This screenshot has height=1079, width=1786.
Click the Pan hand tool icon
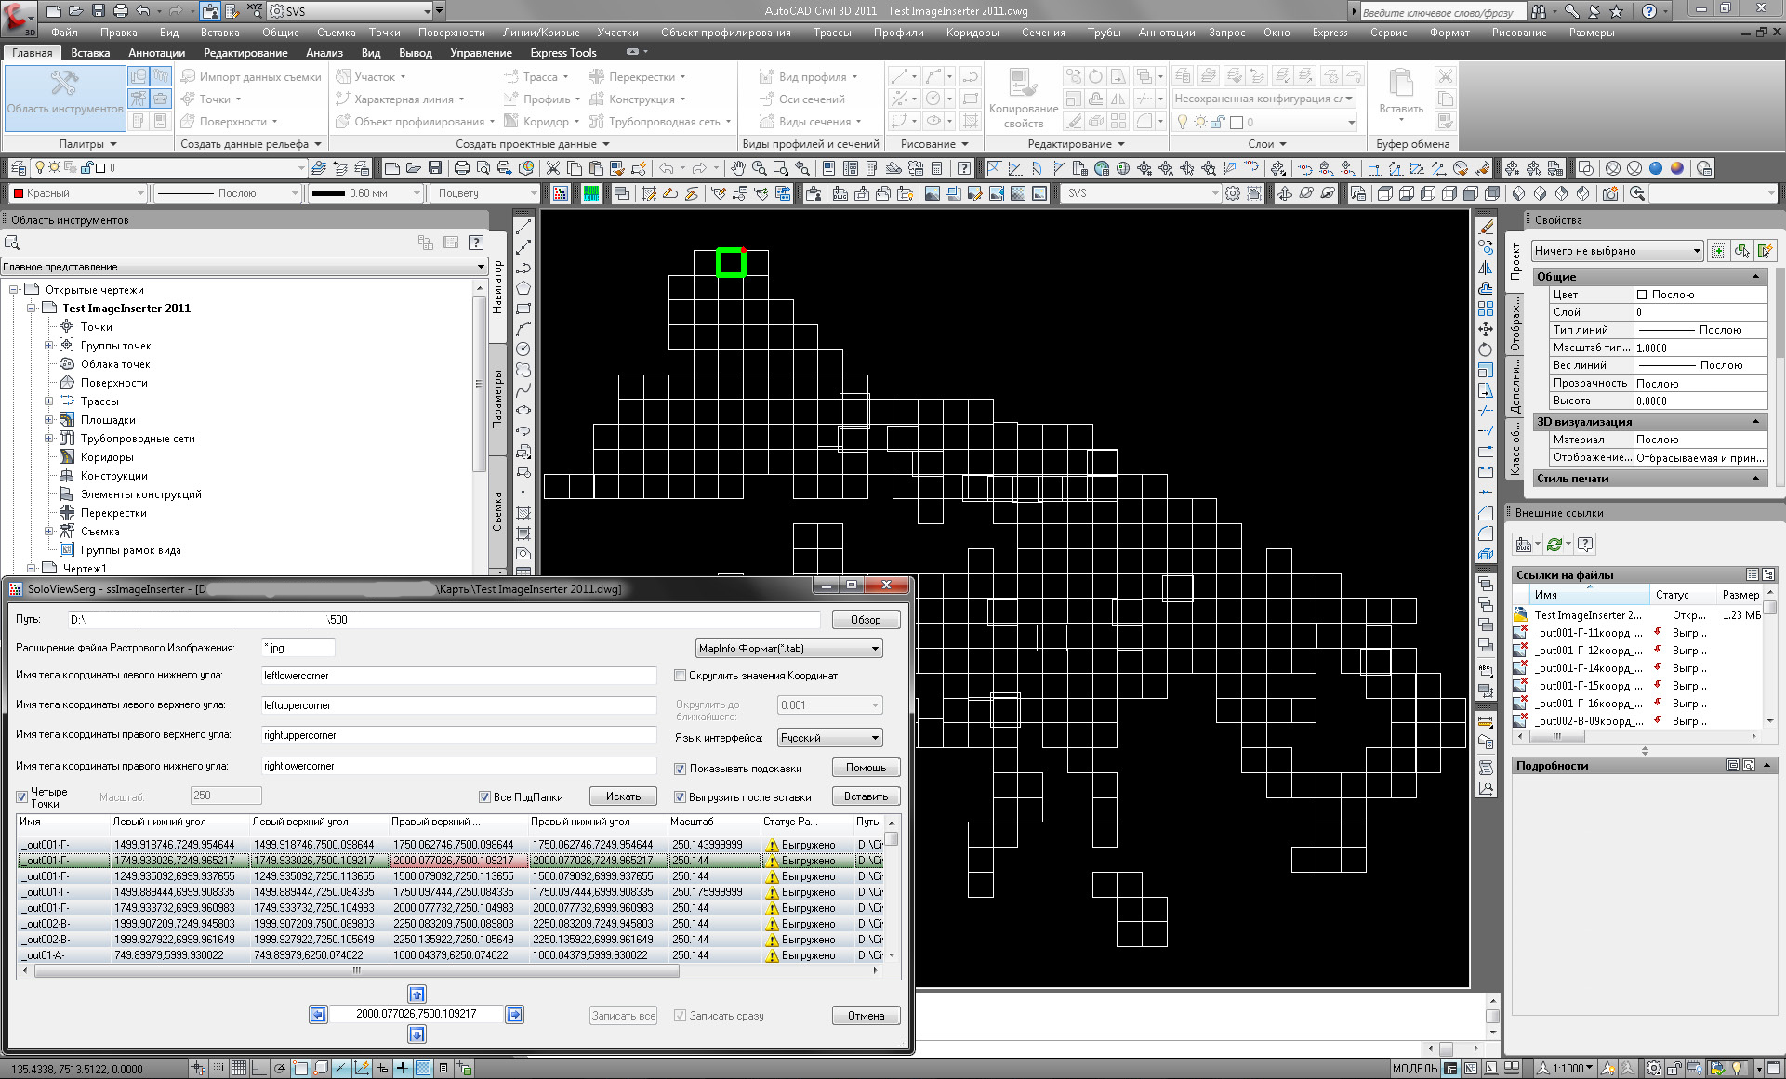tap(737, 168)
